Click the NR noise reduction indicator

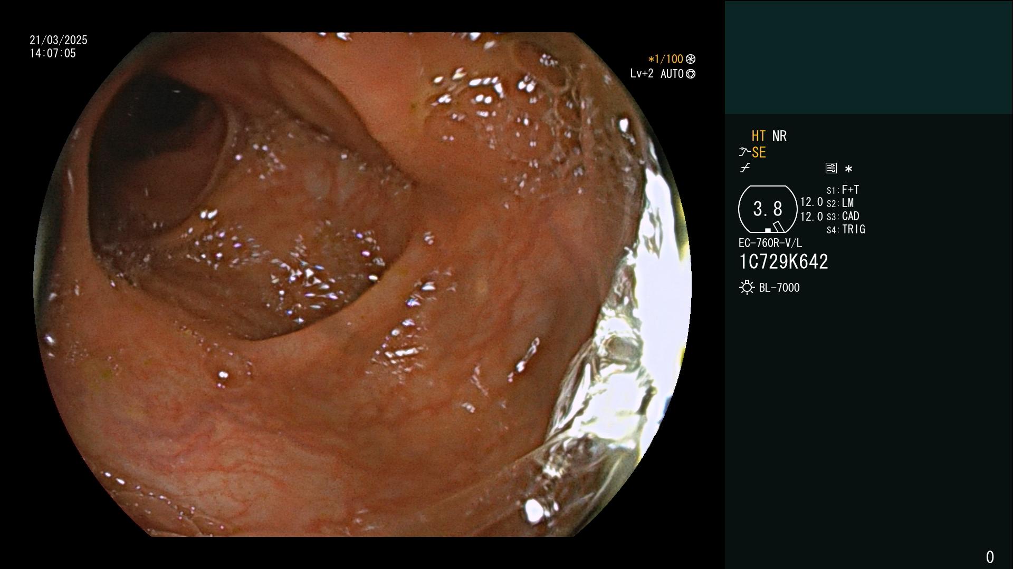pos(779,136)
